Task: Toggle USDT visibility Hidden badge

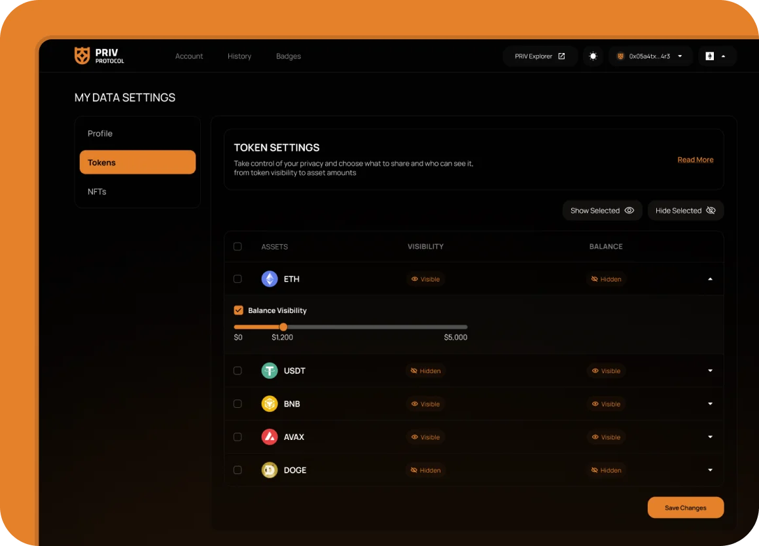Action: click(x=425, y=371)
